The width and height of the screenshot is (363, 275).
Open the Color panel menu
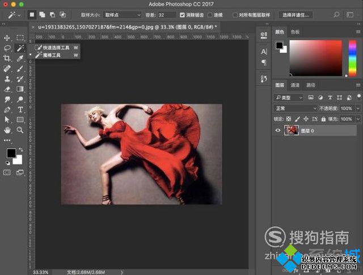coord(358,32)
